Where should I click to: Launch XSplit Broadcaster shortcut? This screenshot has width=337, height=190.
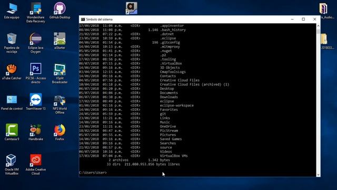60,73
